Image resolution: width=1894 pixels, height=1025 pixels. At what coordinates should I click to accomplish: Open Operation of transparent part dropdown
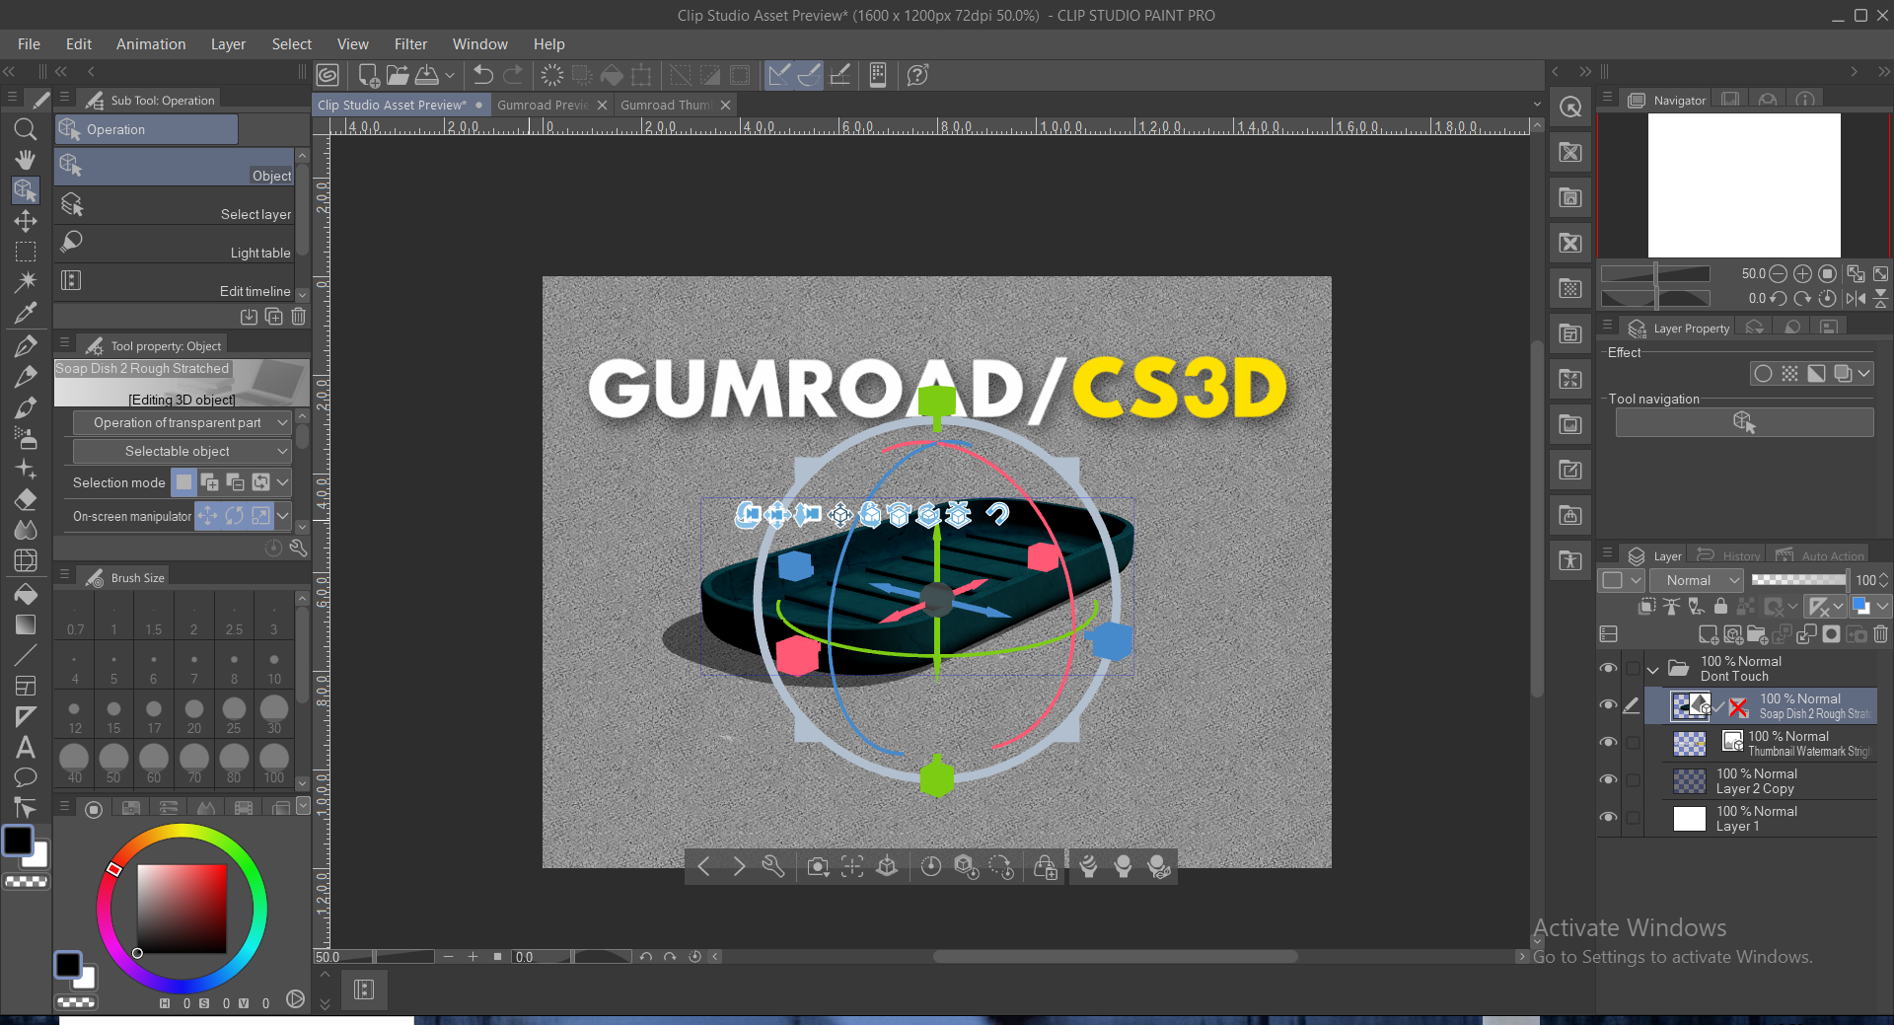(182, 422)
